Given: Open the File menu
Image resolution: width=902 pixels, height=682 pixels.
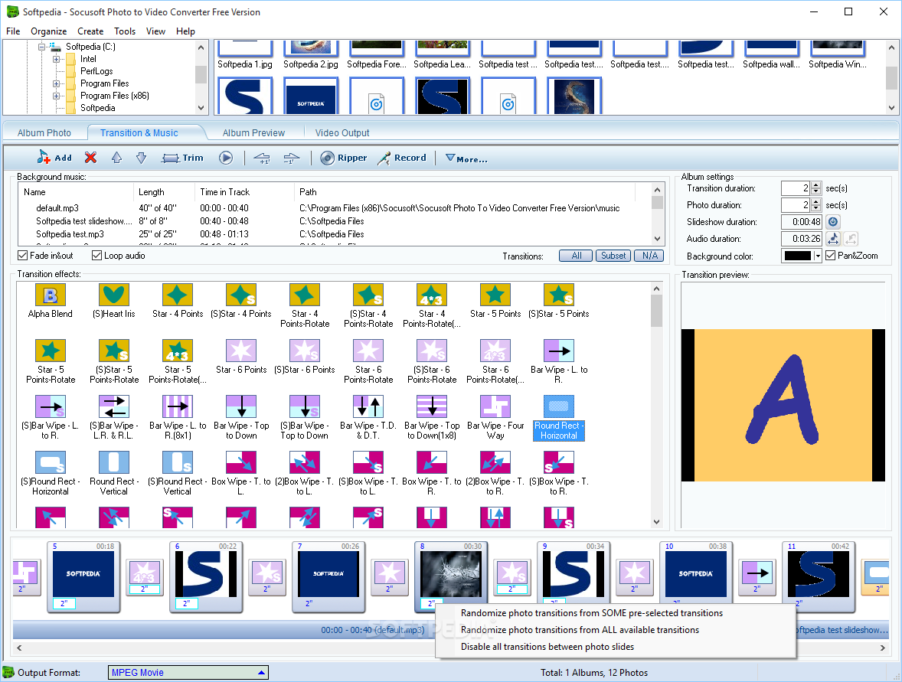Looking at the screenshot, I should 13,31.
